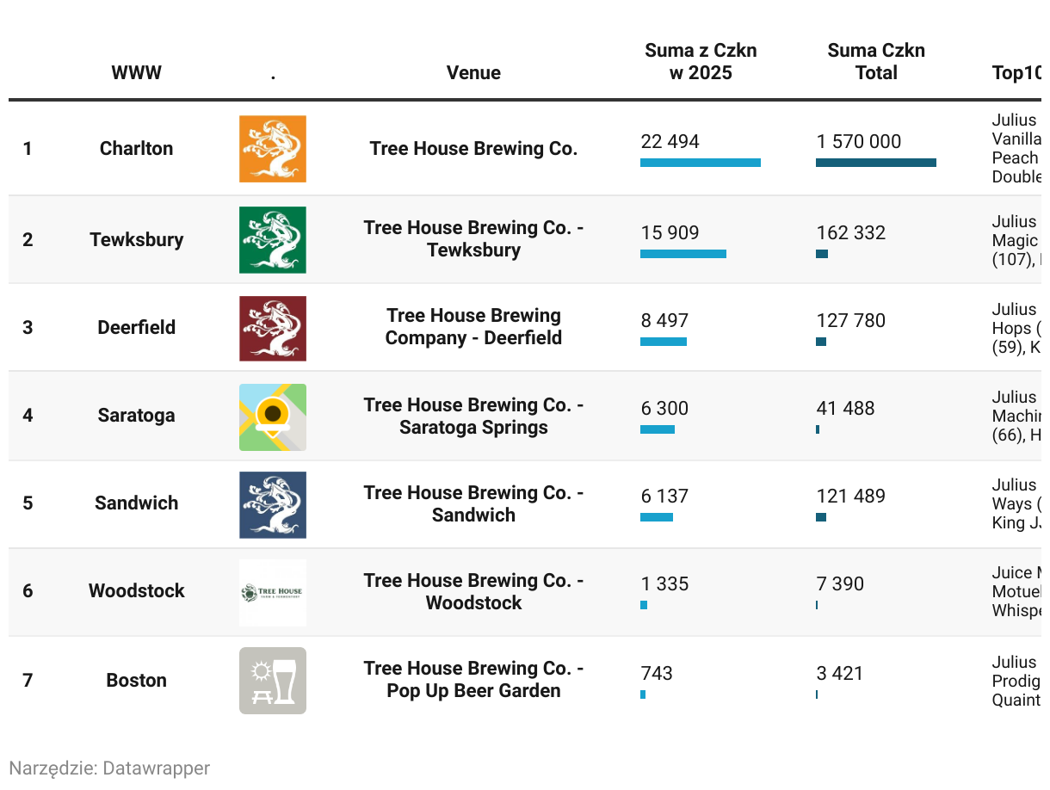Click the Boston beer garden icon

(272, 680)
